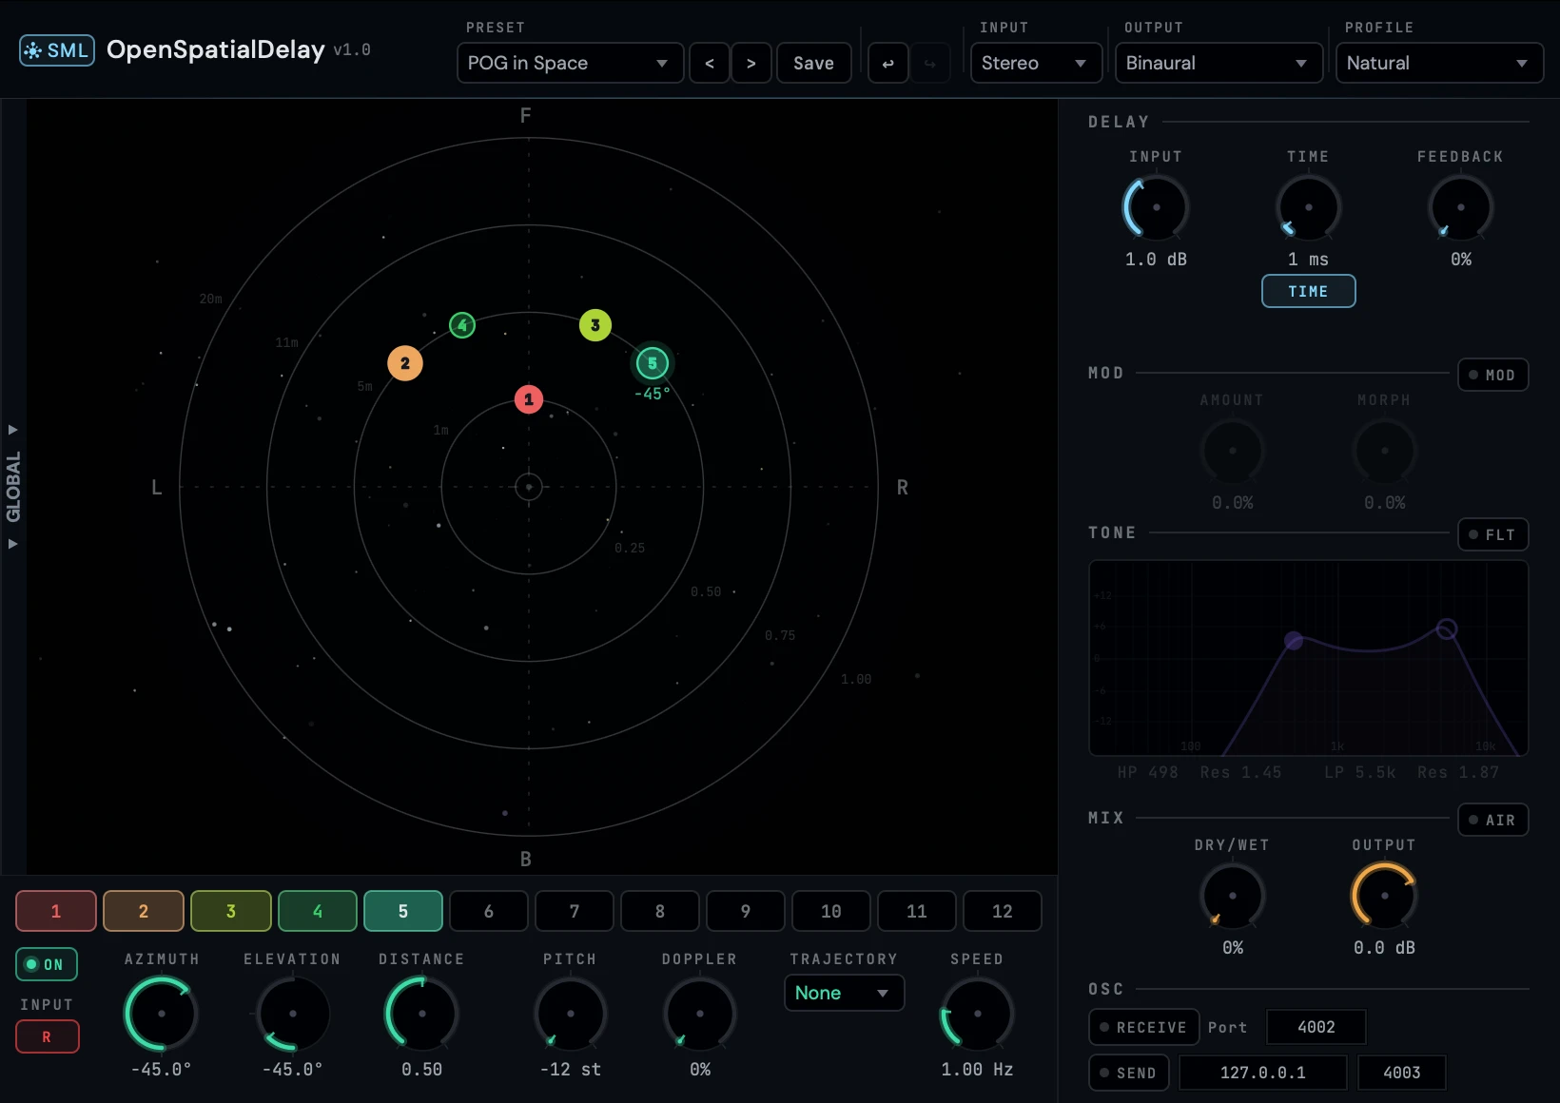The width and height of the screenshot is (1560, 1103).
Task: Select tap tab 5
Action: (x=403, y=911)
